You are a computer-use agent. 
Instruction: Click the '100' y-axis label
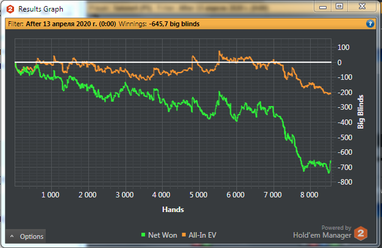click(x=343, y=48)
